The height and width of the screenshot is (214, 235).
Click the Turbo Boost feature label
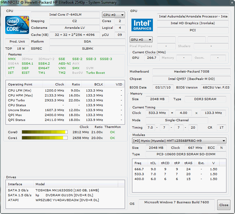pos(96,73)
